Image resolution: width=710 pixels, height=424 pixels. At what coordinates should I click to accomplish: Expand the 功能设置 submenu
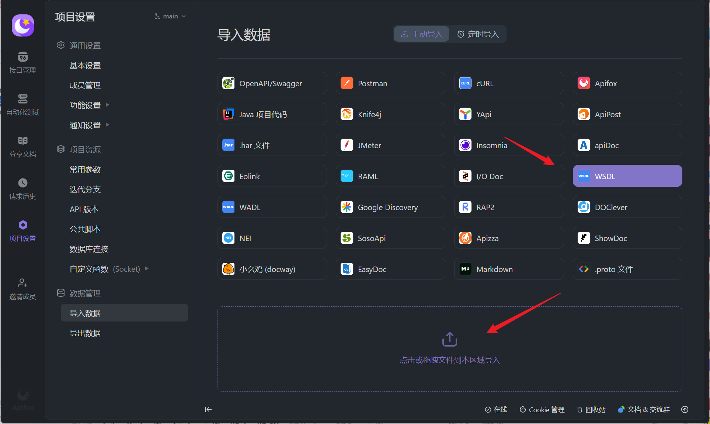pos(89,105)
